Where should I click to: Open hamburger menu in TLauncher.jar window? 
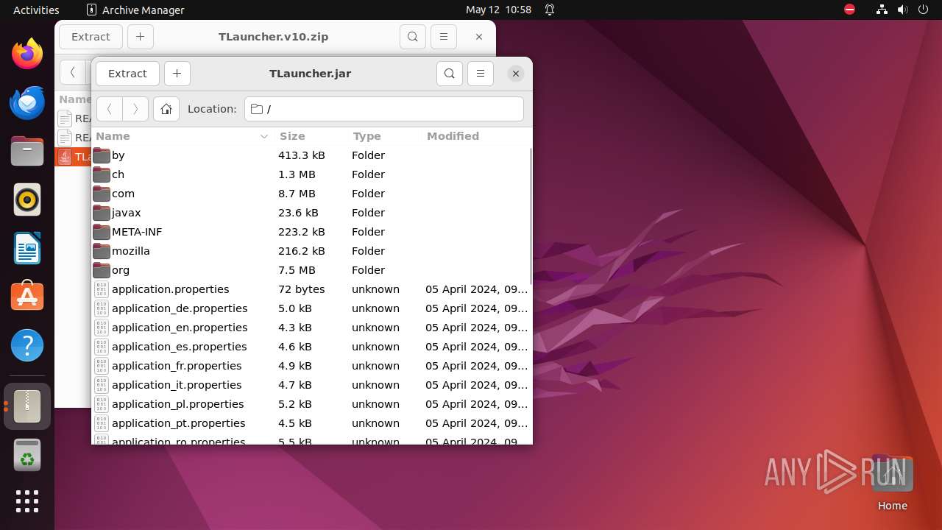click(x=480, y=74)
